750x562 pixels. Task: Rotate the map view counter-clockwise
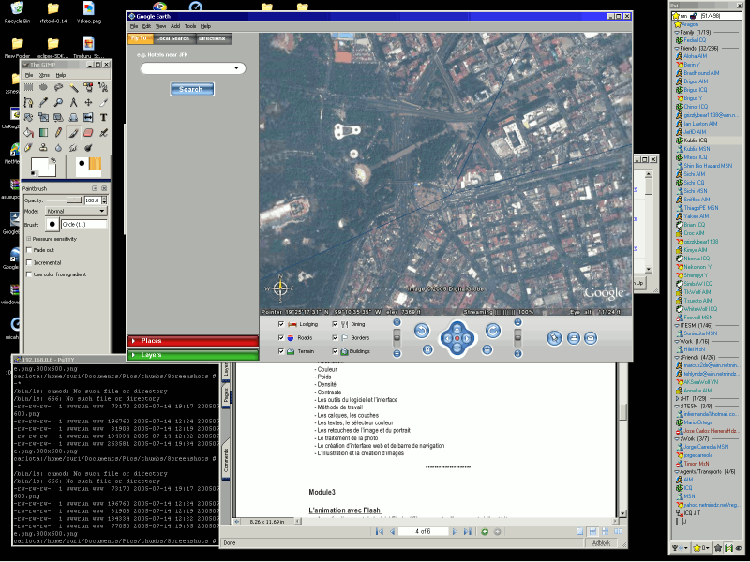pos(422,331)
